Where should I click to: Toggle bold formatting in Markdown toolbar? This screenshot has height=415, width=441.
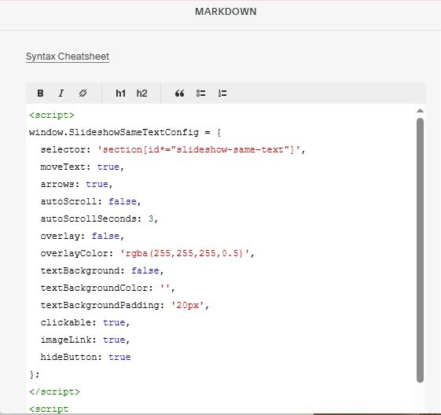pyautogui.click(x=40, y=93)
